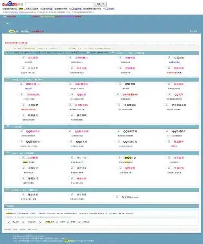The image size is (203, 244).
Task: Click the 百度一下 search button
Action: 101,4
